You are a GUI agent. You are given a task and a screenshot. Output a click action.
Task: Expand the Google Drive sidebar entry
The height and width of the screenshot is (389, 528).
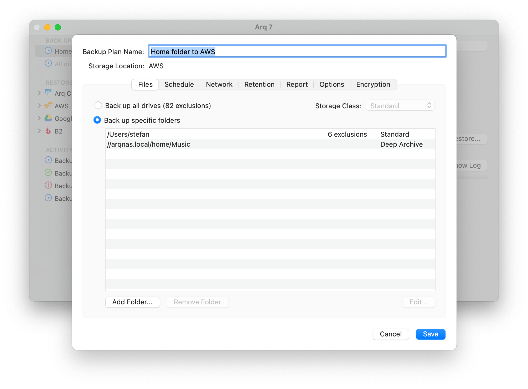(39, 118)
